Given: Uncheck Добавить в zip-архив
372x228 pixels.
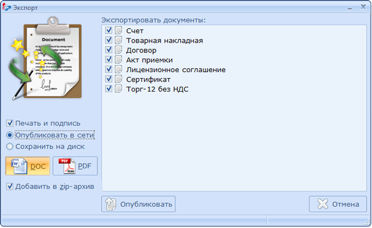Looking at the screenshot, I should [9, 186].
